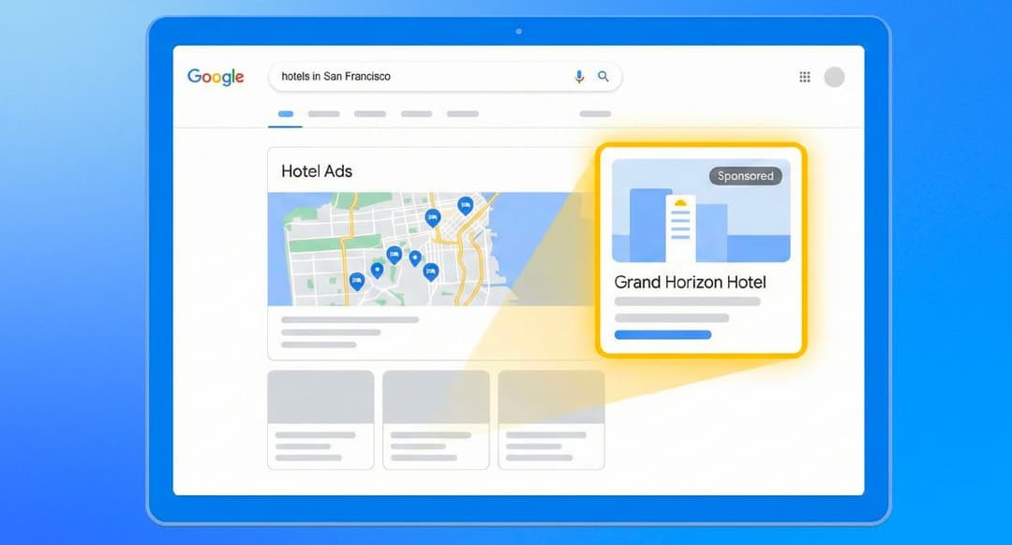Viewport: 1012px width, 545px height.
Task: Select the second filter tab below the search bar
Action: (x=323, y=113)
